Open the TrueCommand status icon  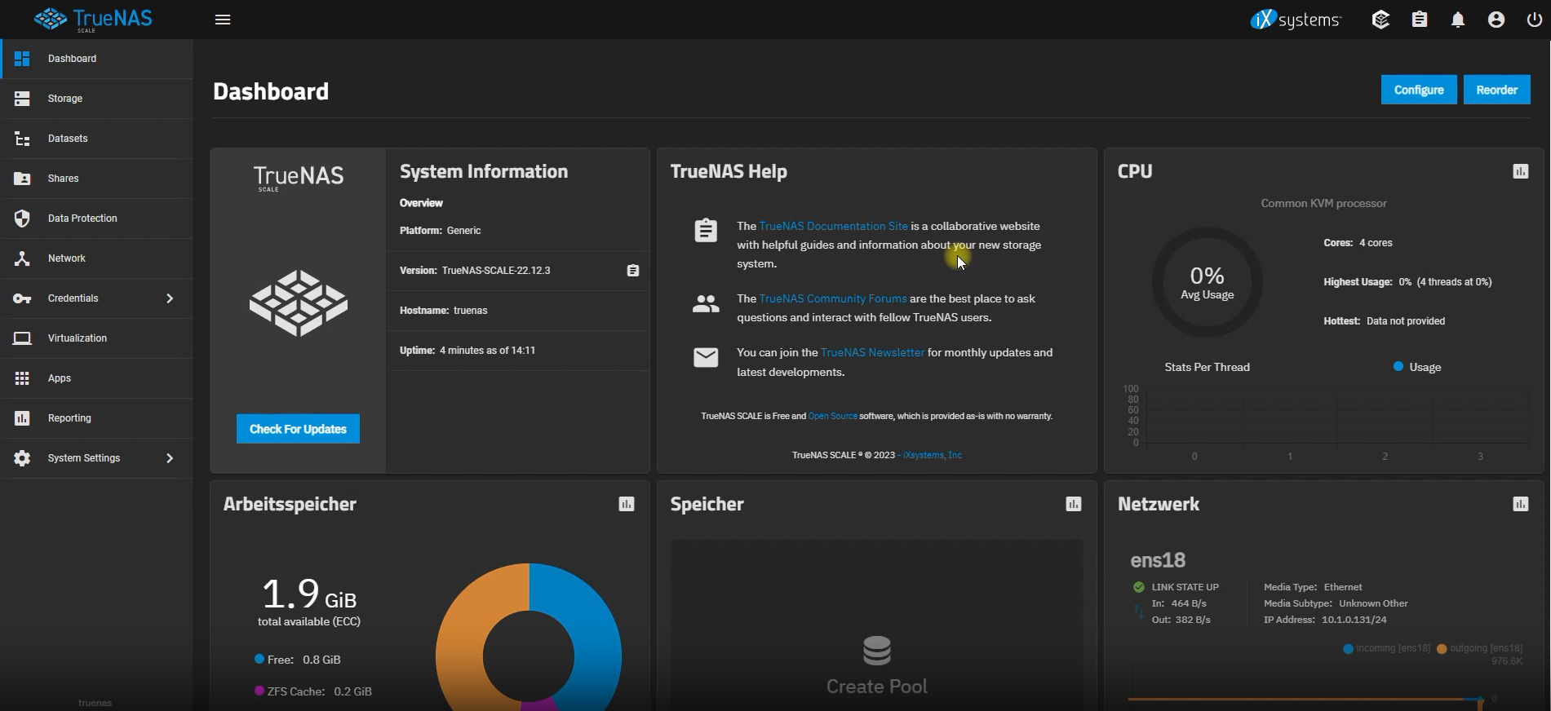[x=1380, y=20]
